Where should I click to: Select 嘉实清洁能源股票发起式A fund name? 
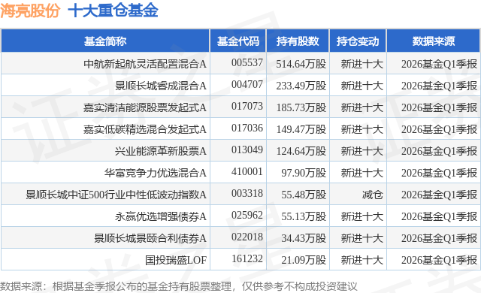coord(145,107)
